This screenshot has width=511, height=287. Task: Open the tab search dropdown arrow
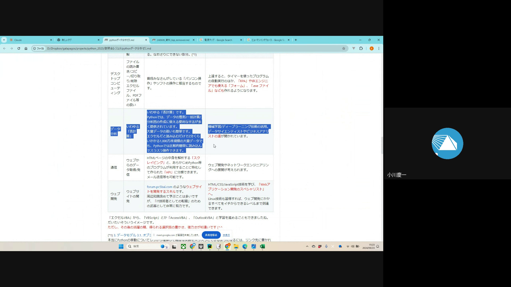4,40
